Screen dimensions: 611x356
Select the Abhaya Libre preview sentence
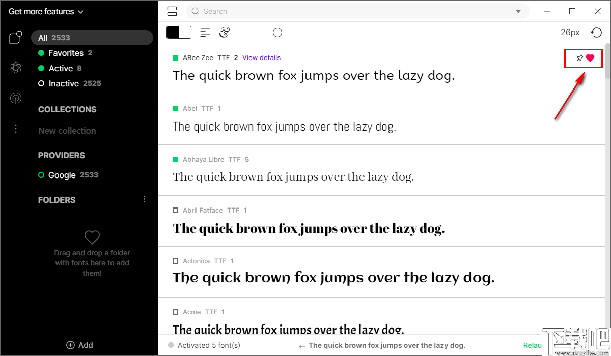coord(293,177)
